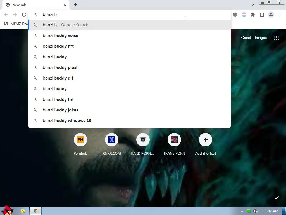Open the Chrome three-dot menu
This screenshot has width=286, height=215.
click(x=280, y=15)
